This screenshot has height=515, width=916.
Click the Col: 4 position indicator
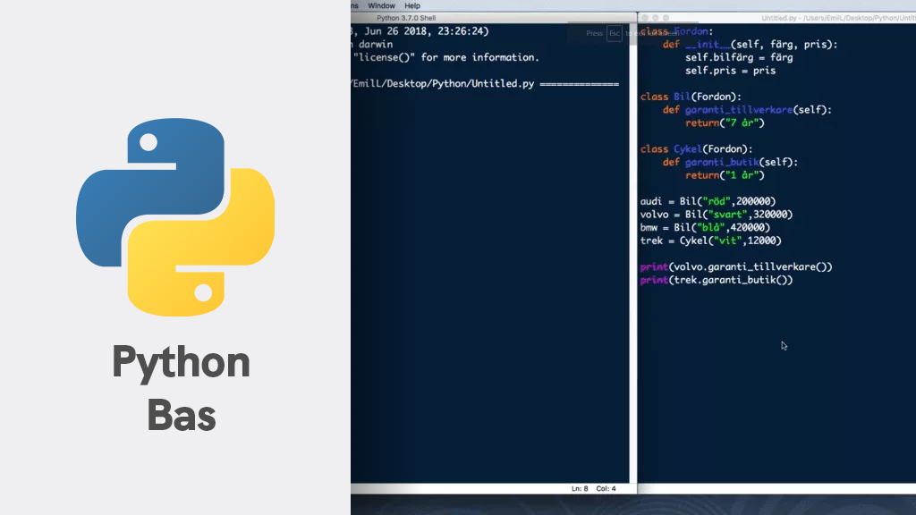(604, 488)
